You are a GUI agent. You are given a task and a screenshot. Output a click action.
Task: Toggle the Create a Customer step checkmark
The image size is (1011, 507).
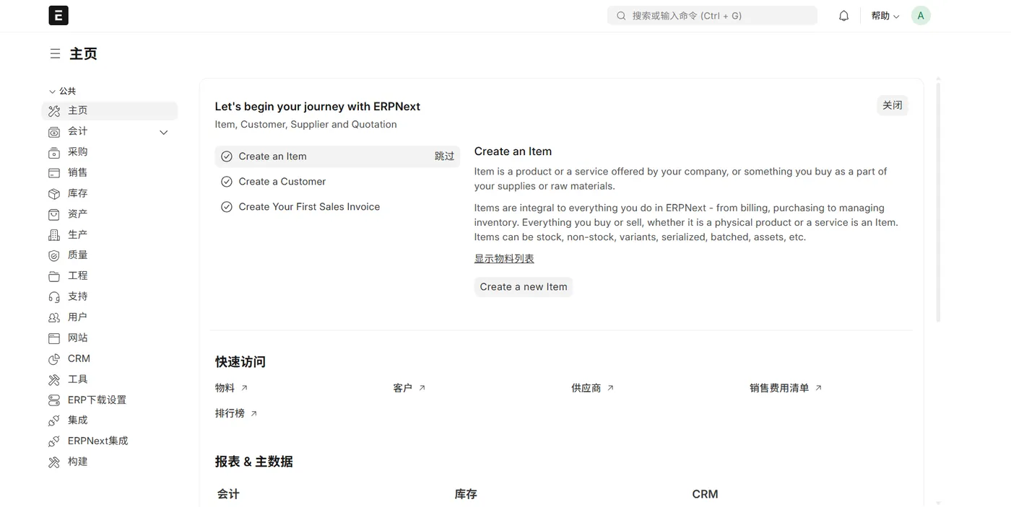[227, 182]
